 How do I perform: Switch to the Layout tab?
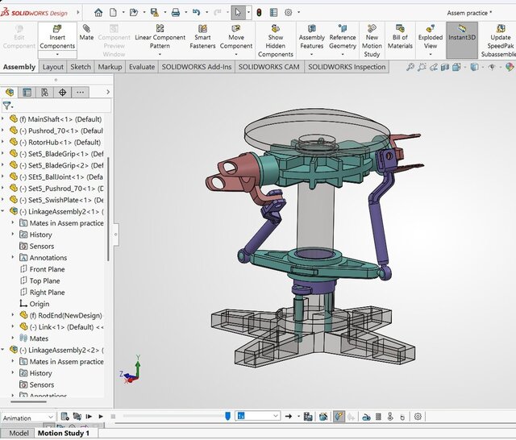(x=53, y=67)
